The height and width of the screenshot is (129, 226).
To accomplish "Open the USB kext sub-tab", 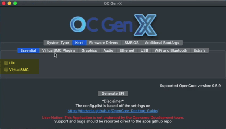I will [144, 50].
